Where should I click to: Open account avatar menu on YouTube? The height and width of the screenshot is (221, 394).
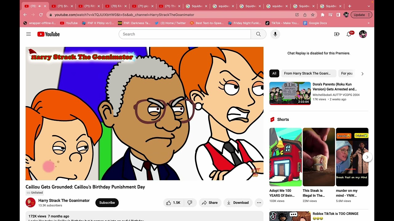363,34
